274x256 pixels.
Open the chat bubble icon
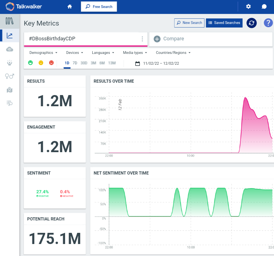coord(264,7)
